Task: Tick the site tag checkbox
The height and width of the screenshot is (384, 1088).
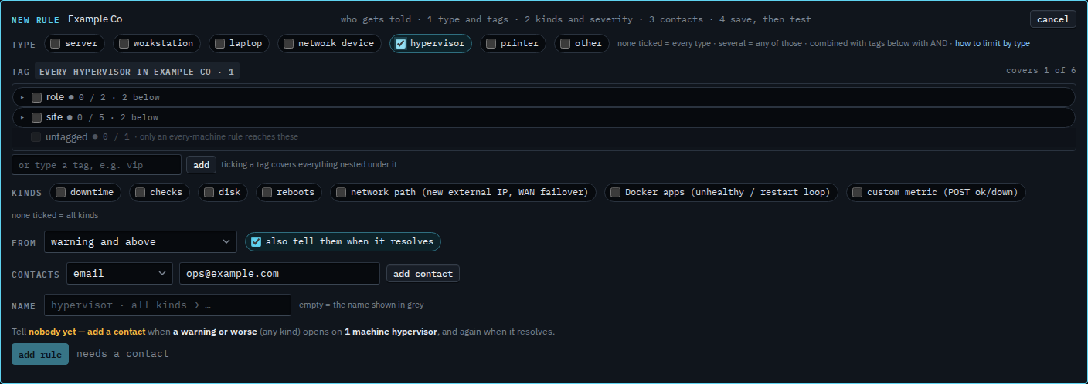Action: 36,117
